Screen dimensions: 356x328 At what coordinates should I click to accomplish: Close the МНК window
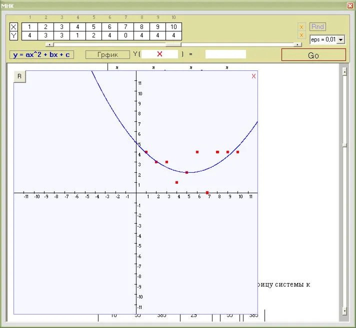[x=350, y=5]
